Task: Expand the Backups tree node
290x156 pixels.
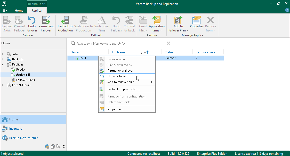Action: (2, 59)
